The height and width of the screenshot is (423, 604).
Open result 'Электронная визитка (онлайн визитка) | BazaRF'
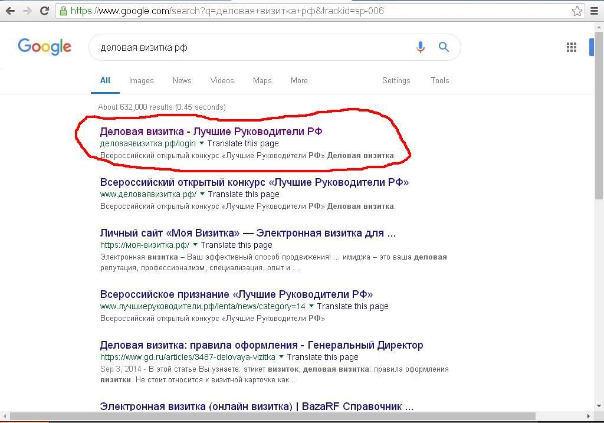point(257,406)
